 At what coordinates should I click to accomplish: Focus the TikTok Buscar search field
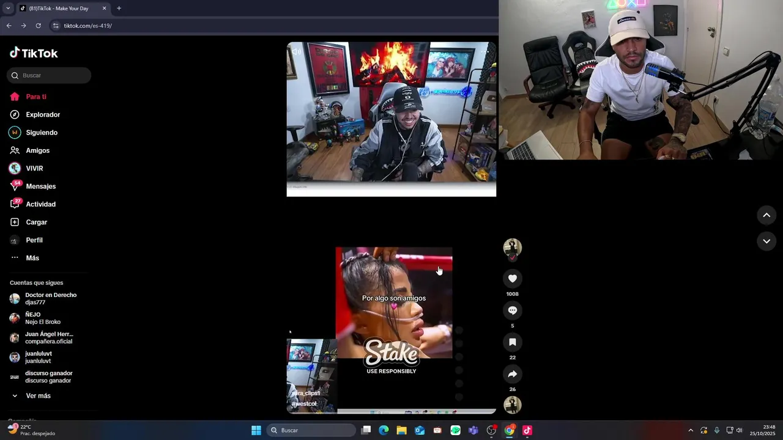point(49,75)
